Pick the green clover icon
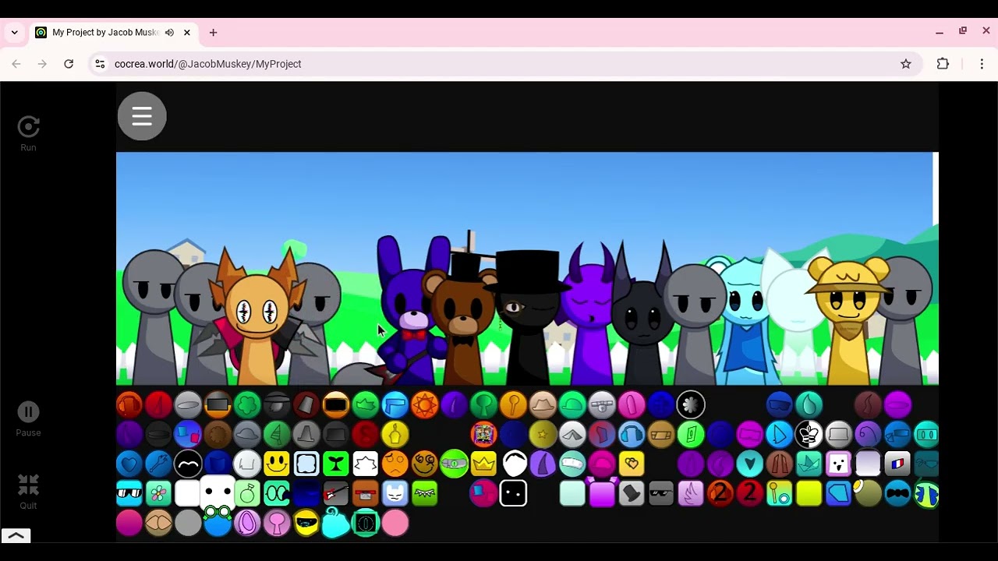Screen dimensions: 998x561 [x=247, y=404]
